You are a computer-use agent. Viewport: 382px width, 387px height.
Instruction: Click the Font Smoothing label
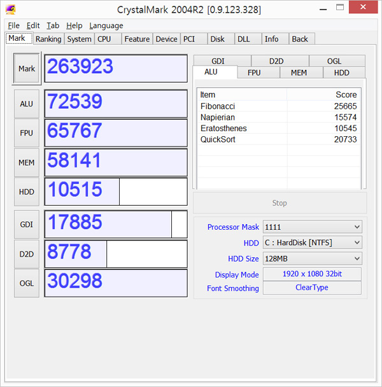pos(233,288)
